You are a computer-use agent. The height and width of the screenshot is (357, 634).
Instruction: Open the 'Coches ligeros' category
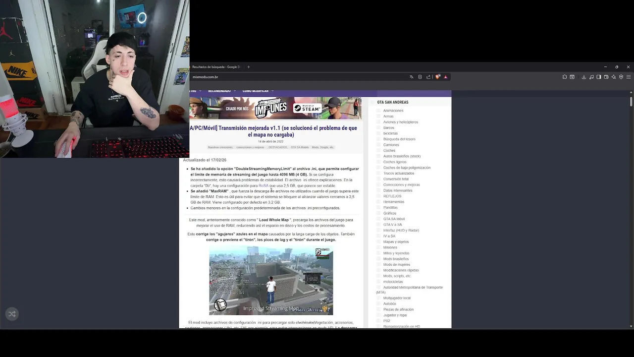pos(395,162)
